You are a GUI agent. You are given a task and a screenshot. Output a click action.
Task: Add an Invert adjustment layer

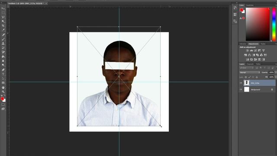click(x=247, y=59)
